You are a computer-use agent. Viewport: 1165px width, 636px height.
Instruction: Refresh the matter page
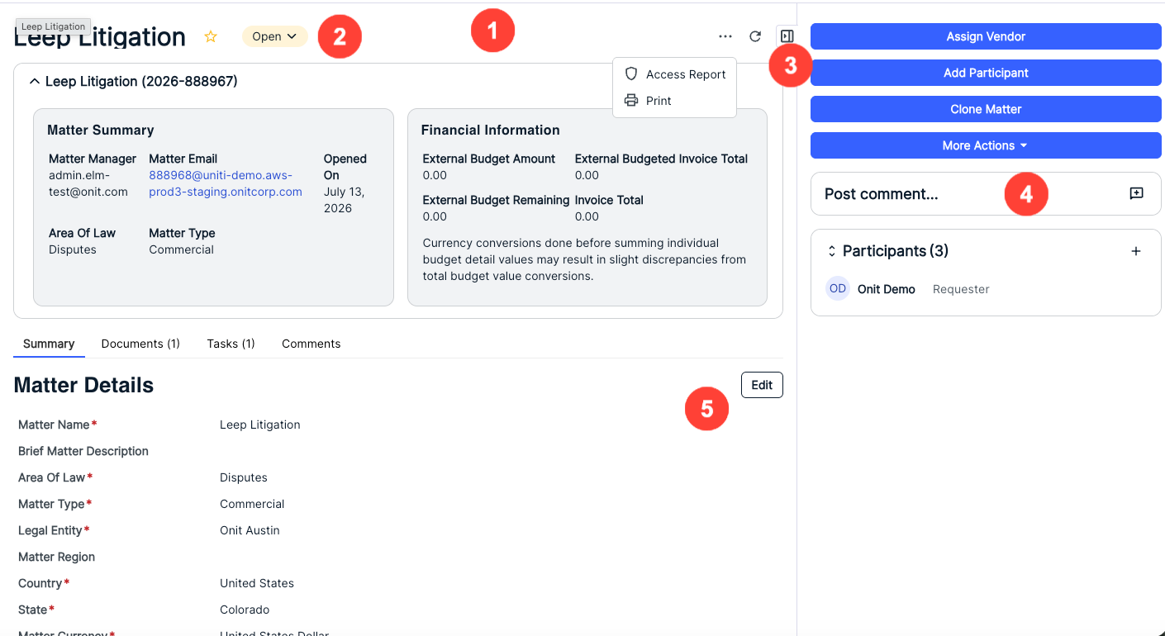coord(755,36)
